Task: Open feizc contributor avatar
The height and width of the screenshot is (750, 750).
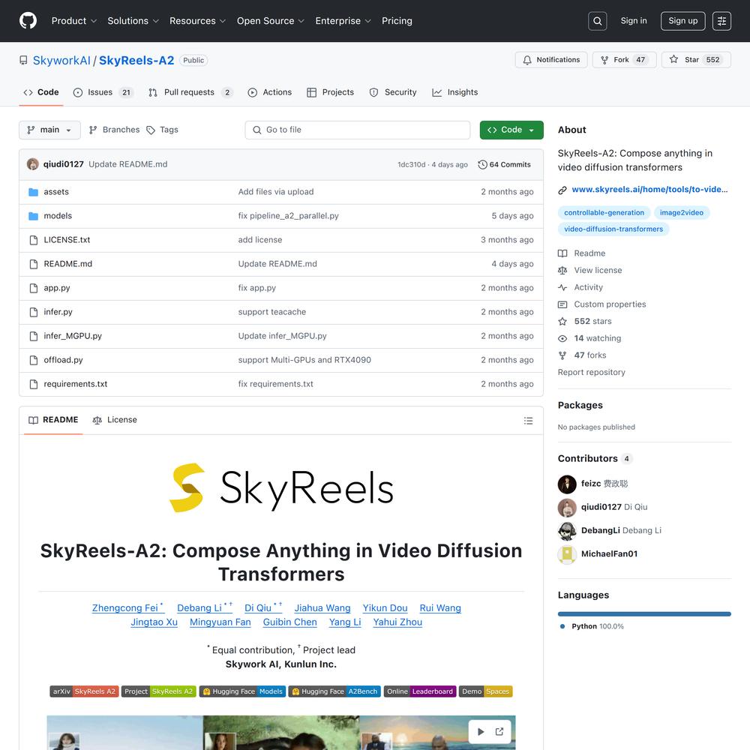Action: pyautogui.click(x=567, y=484)
